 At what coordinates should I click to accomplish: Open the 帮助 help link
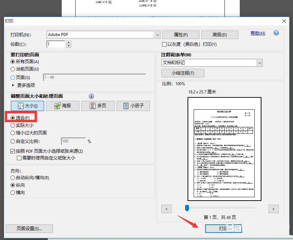(x=258, y=33)
